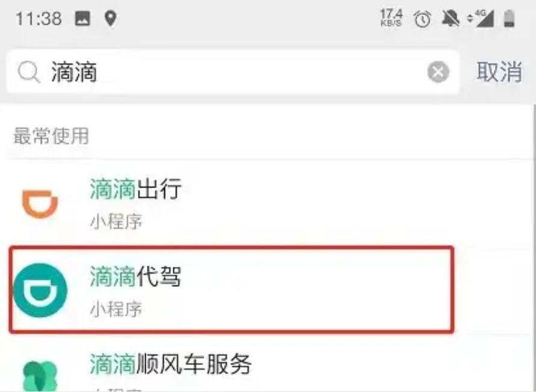
Task: Open the green 滴滴顺风车服务 clover icon
Action: point(40,376)
